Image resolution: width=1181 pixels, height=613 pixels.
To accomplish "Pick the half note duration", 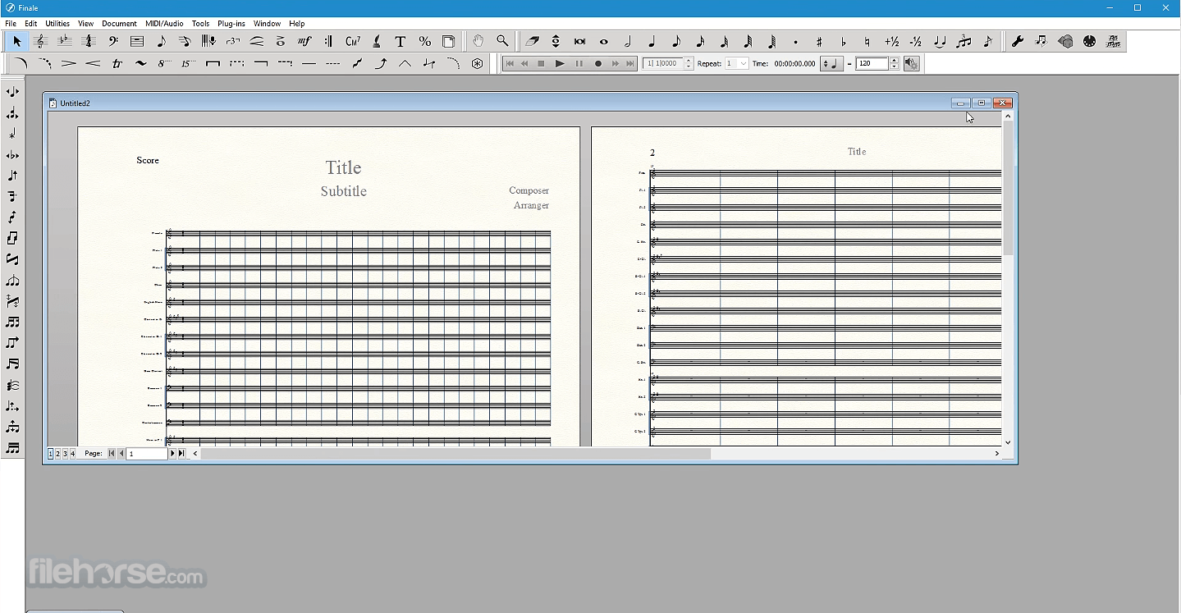I will tap(628, 41).
